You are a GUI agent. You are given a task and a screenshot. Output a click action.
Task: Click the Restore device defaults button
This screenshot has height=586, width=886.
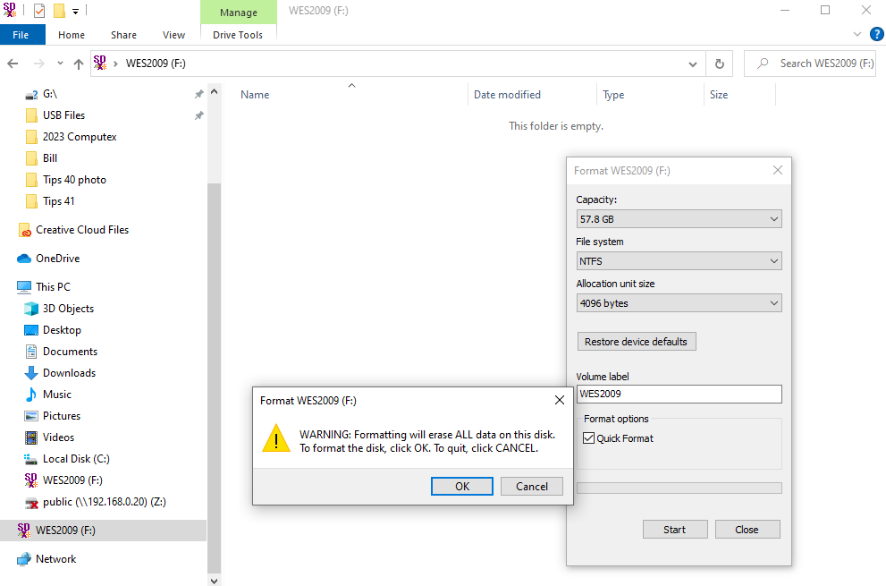point(636,342)
